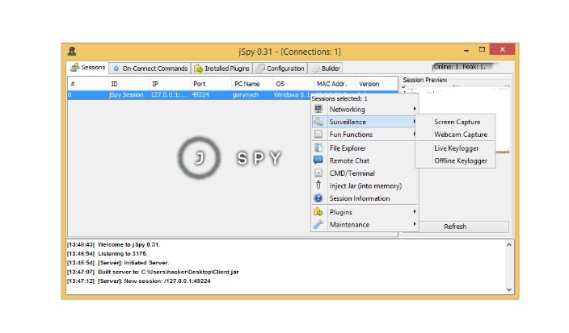Open the Installed Plugins tab
This screenshot has width=569, height=333.
[x=221, y=68]
